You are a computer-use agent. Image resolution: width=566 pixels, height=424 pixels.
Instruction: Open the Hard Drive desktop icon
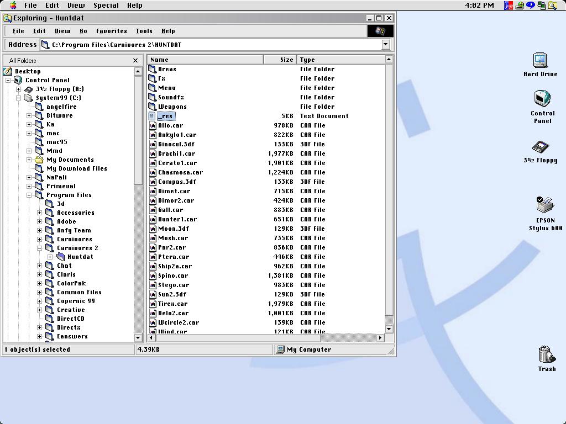coord(540,61)
